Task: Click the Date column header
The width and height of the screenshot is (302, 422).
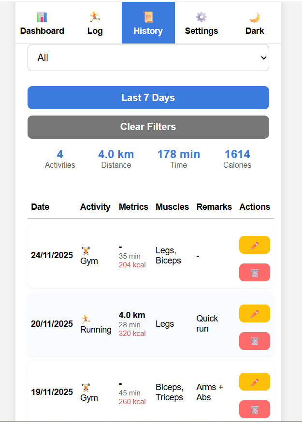Action: click(40, 207)
